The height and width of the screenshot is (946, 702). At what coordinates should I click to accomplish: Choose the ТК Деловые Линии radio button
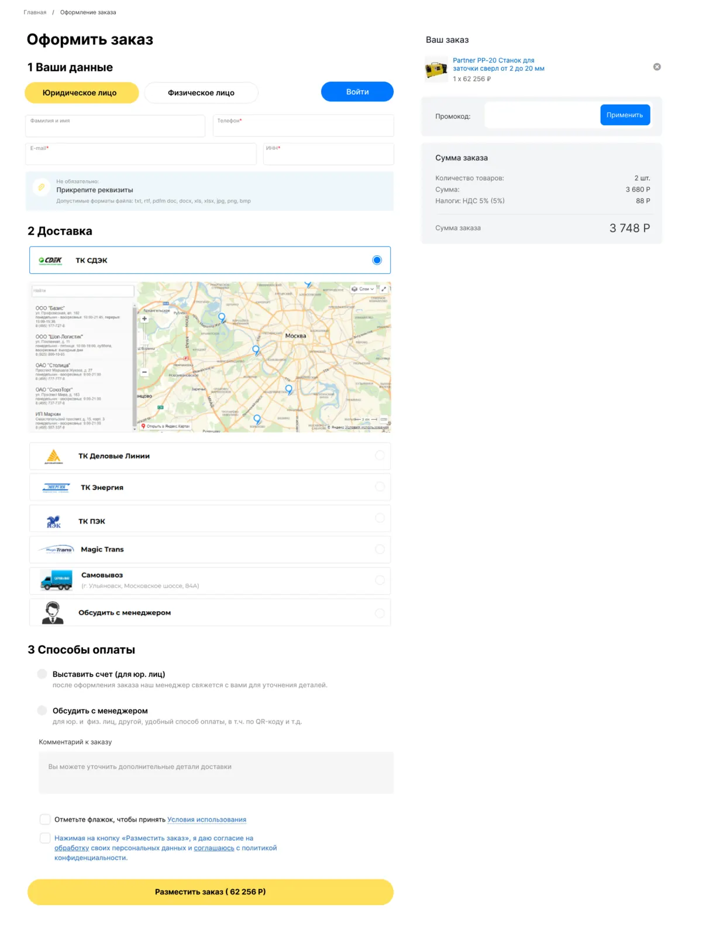coord(380,455)
